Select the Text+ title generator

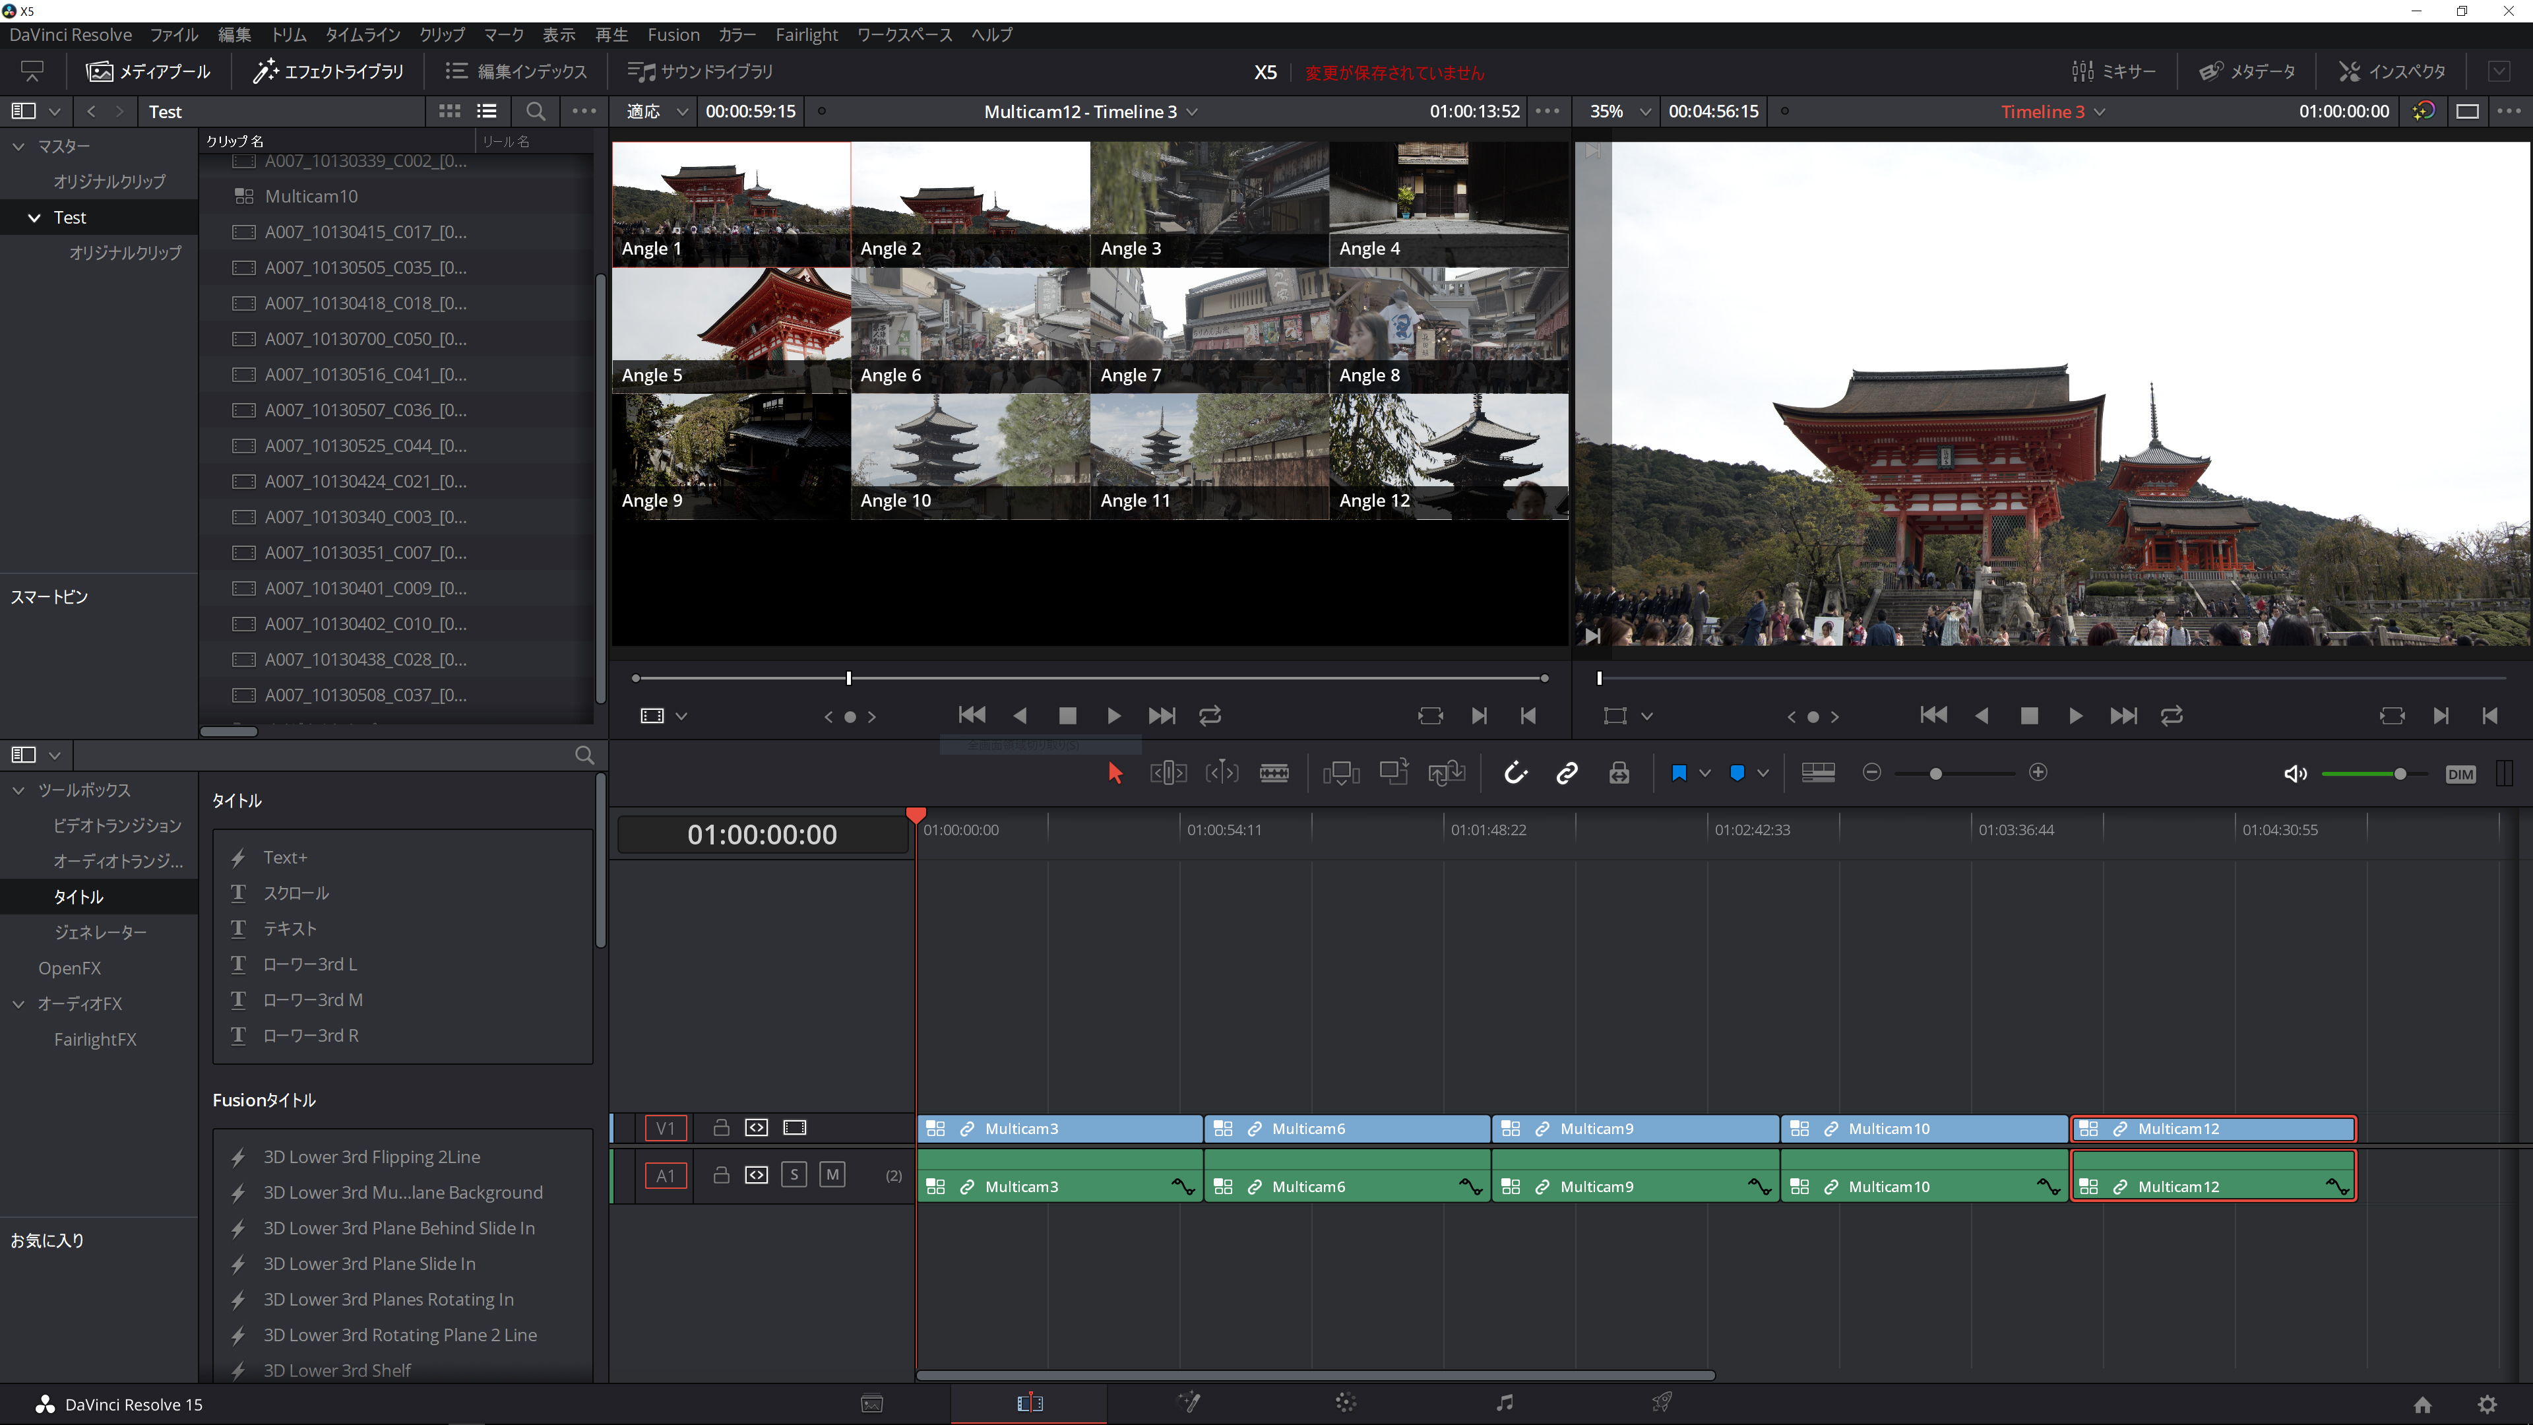click(x=285, y=856)
